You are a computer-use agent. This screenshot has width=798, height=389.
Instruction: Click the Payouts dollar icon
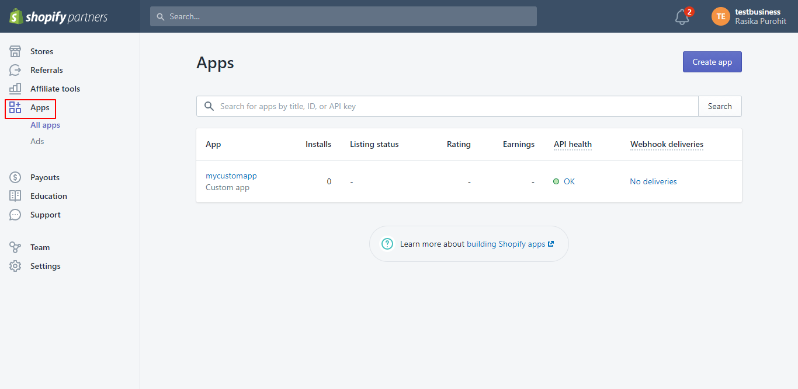(15, 177)
